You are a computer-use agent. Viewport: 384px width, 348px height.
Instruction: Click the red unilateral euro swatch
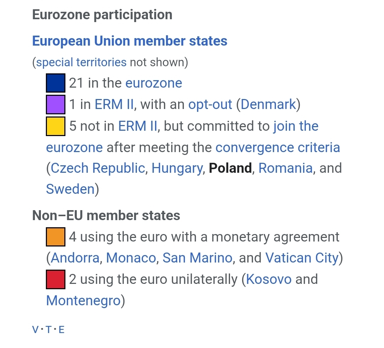pos(55,279)
